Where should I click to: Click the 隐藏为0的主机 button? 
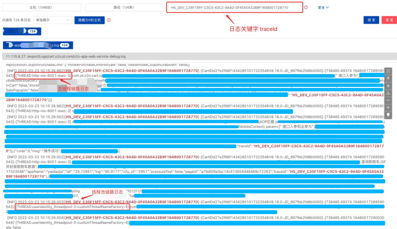pyautogui.click(x=89, y=20)
